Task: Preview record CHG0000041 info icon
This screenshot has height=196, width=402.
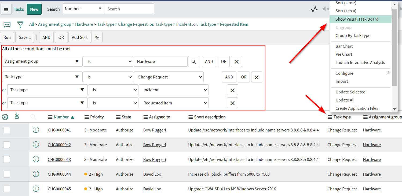Action: pos(36,130)
